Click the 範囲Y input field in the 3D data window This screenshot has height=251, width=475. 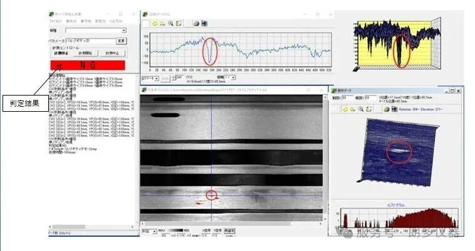tap(370, 98)
